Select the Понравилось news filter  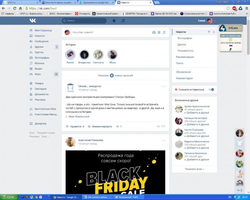[x=185, y=51]
